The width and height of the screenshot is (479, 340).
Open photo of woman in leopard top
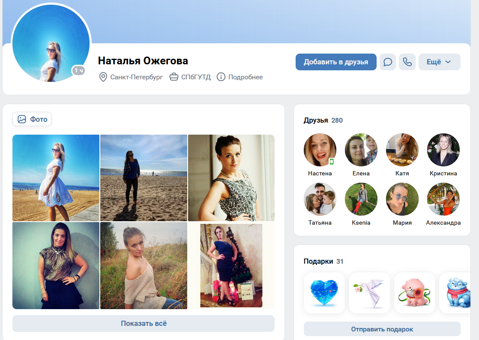(x=56, y=266)
